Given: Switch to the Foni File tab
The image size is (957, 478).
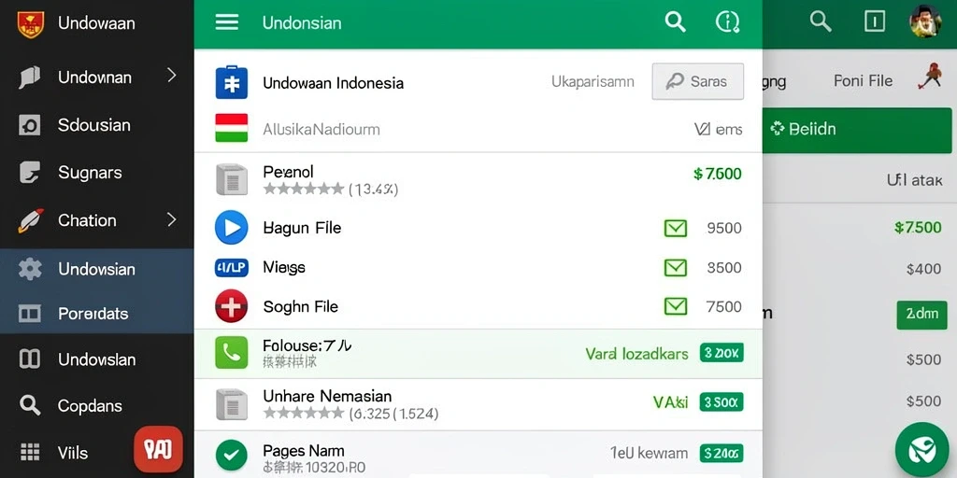Looking at the screenshot, I should (x=863, y=80).
